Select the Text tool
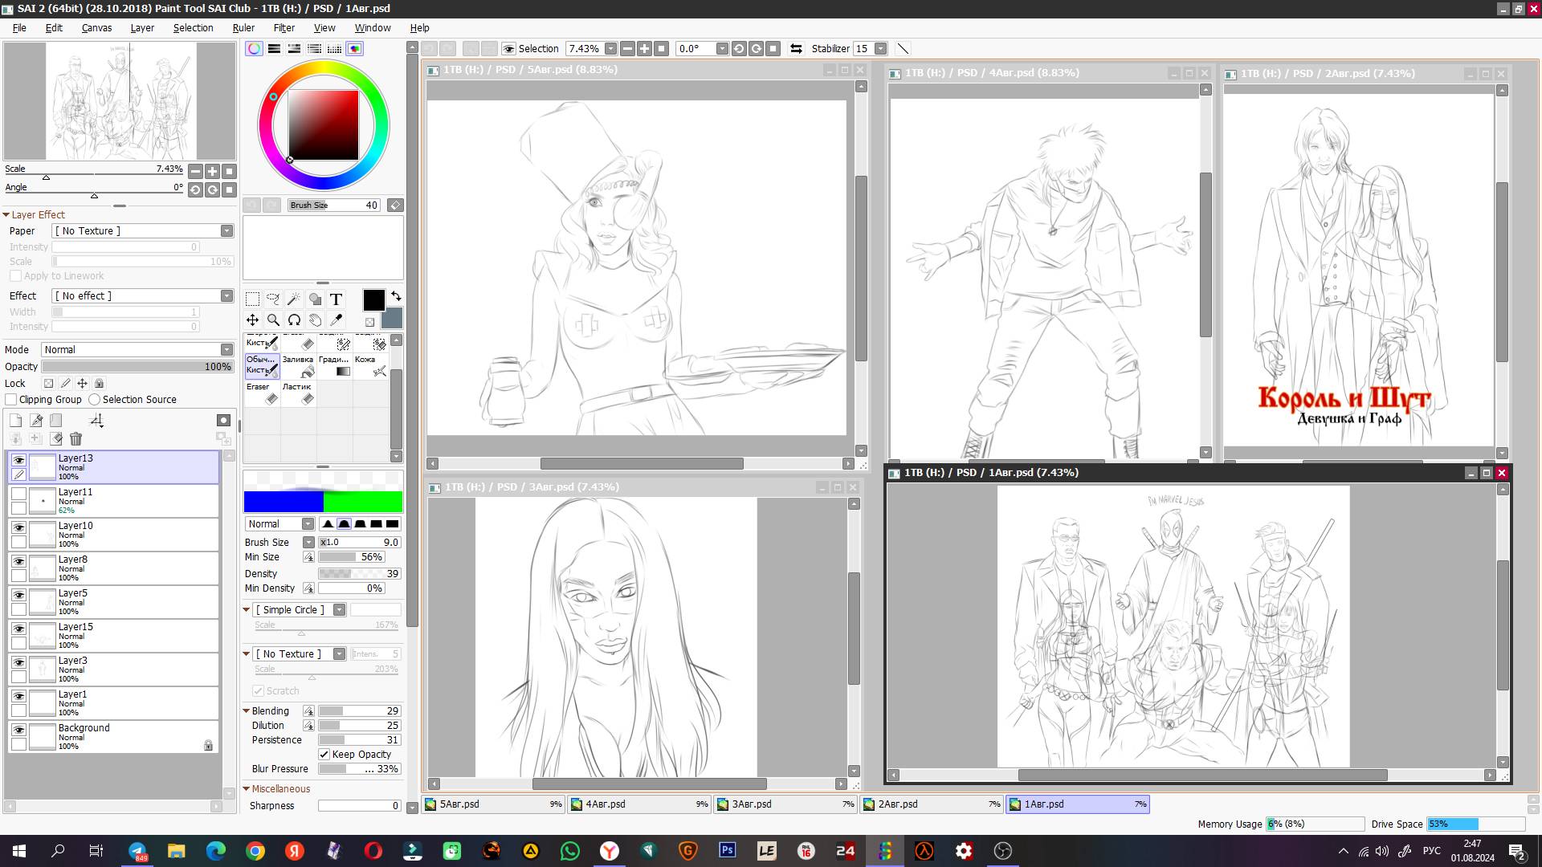The image size is (1542, 867). point(336,299)
